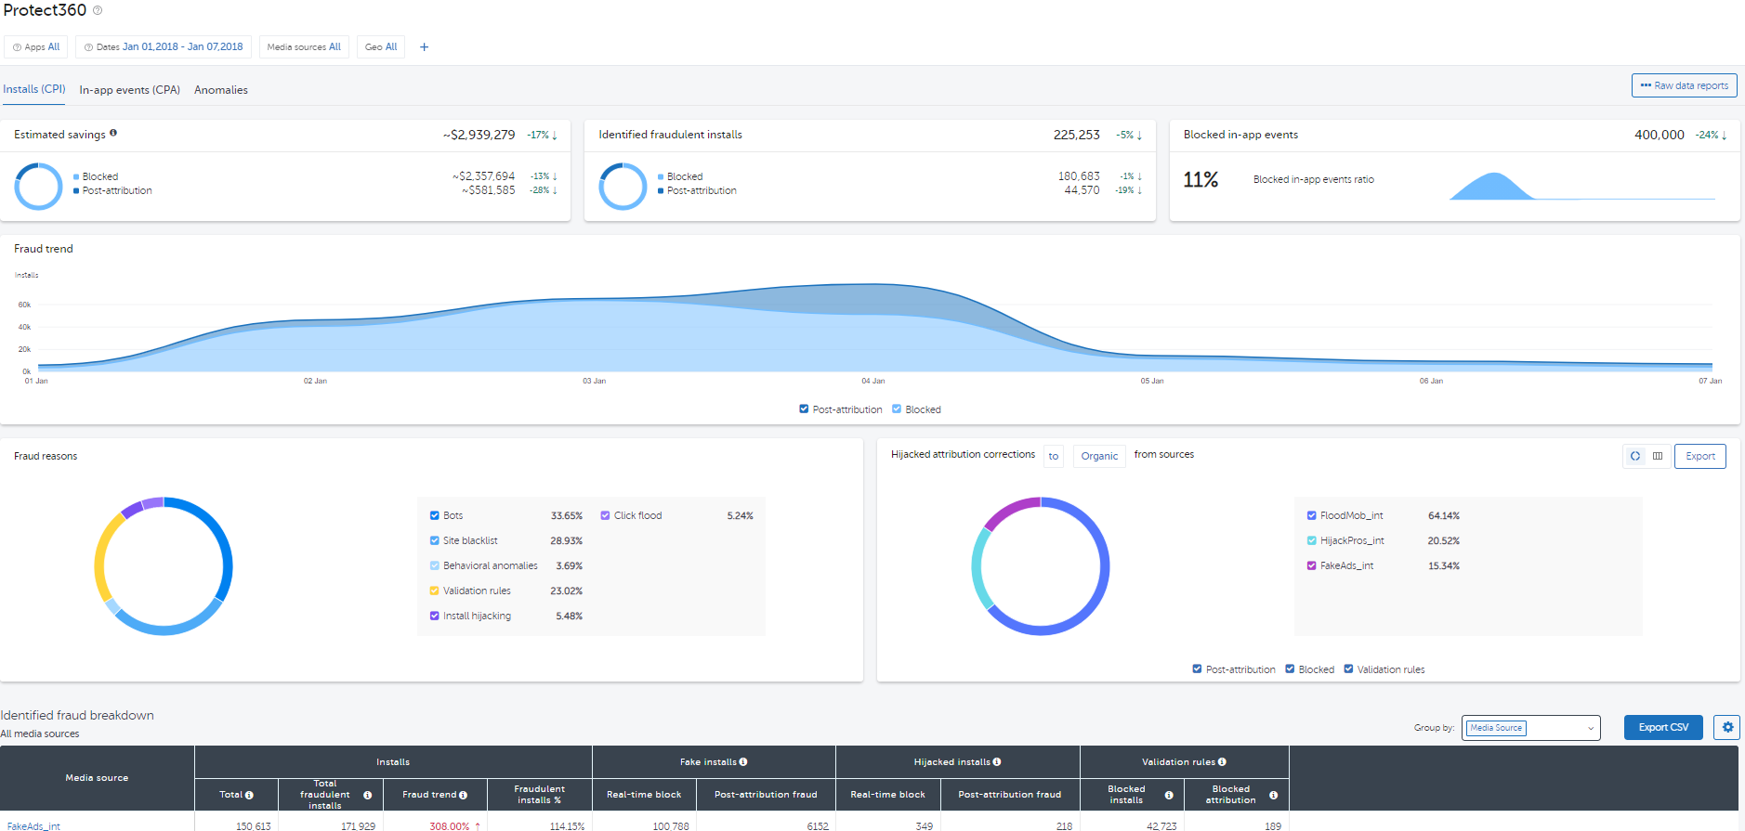Click the Fraudulent installs % column header
The height and width of the screenshot is (831, 1745).
click(x=539, y=795)
